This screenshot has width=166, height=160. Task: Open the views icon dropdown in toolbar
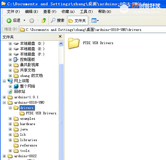click(x=95, y=20)
